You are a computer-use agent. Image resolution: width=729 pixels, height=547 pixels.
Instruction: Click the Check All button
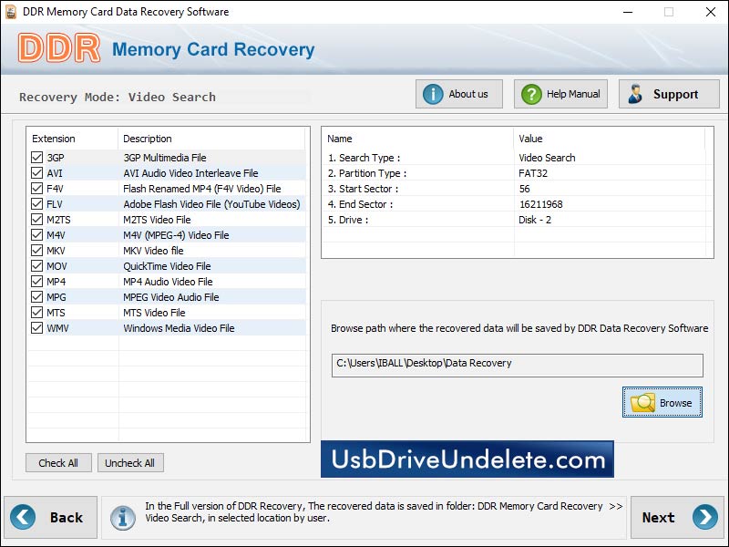[x=58, y=463]
